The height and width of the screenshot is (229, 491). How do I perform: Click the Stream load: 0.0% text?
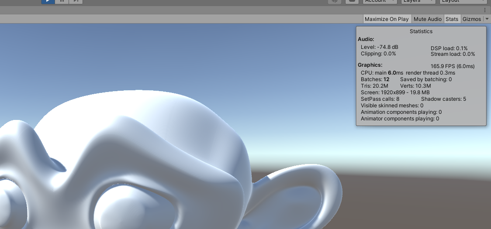click(x=453, y=54)
